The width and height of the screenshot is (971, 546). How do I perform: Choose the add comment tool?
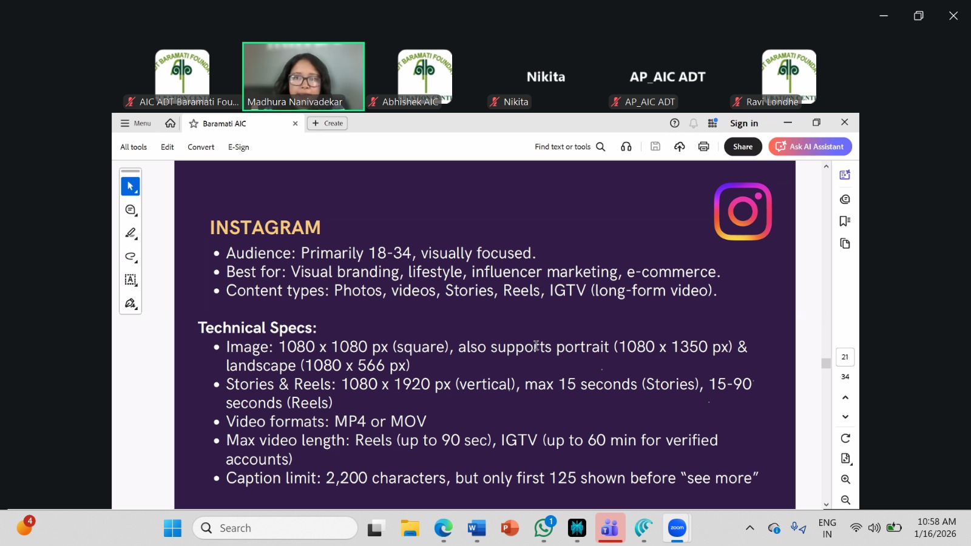click(x=130, y=210)
